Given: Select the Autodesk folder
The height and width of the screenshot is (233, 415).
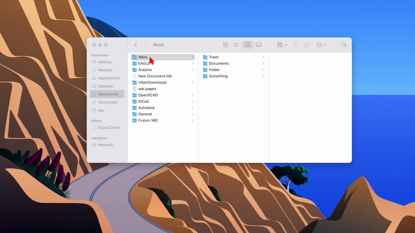Looking at the screenshot, I should 163,108.
